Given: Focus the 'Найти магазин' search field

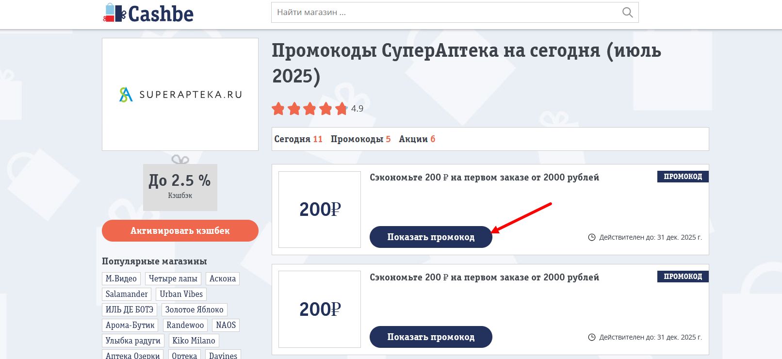Looking at the screenshot, I should click(x=455, y=13).
